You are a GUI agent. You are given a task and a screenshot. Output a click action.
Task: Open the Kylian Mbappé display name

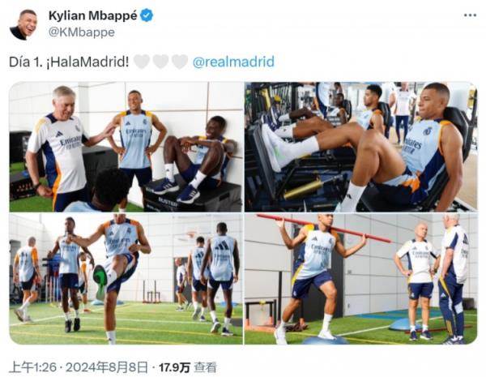[92, 15]
